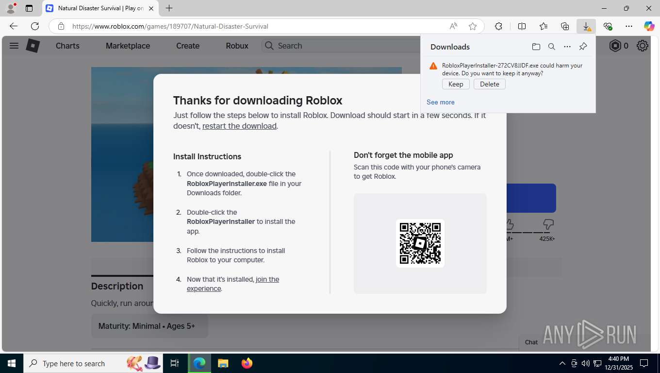Open Edge Settings and more menu
Viewport: 660px width, 373px height.
629,26
